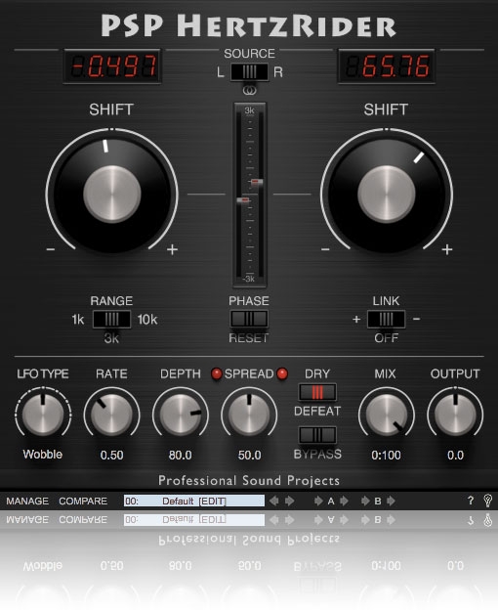Select the B preset slot

(378, 501)
